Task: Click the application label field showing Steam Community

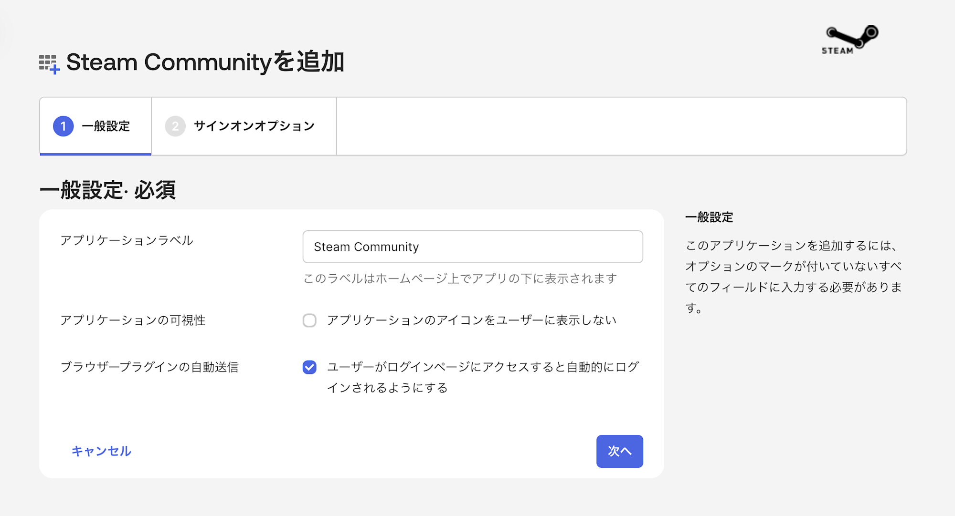Action: point(472,247)
